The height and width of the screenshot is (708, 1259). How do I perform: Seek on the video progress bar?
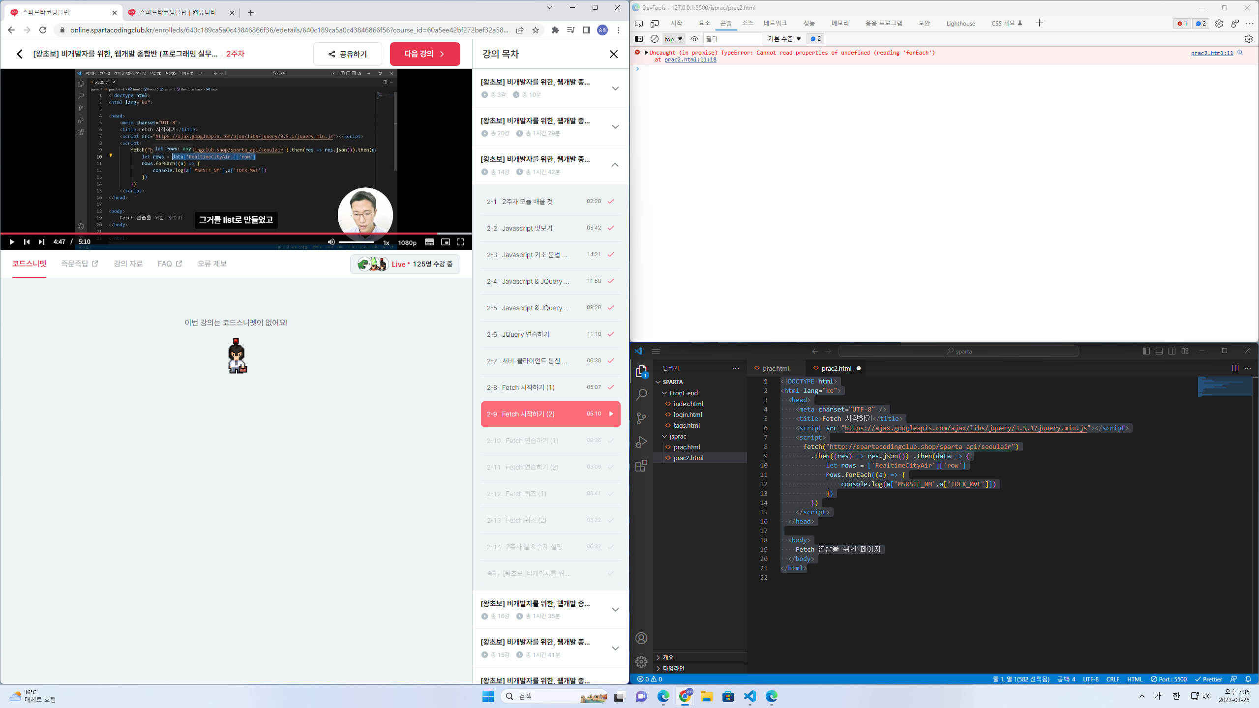click(236, 233)
